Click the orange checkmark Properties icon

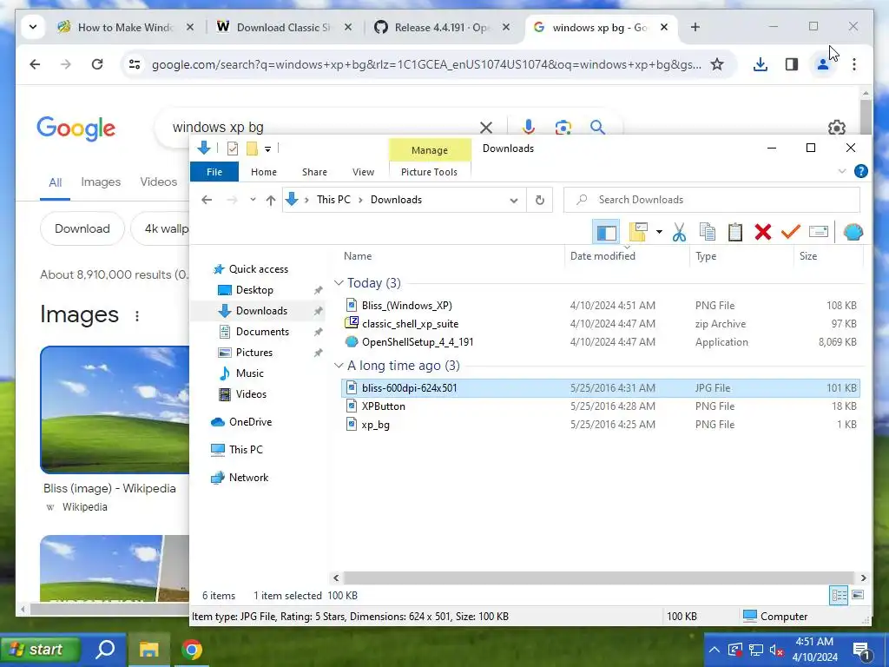pos(790,231)
